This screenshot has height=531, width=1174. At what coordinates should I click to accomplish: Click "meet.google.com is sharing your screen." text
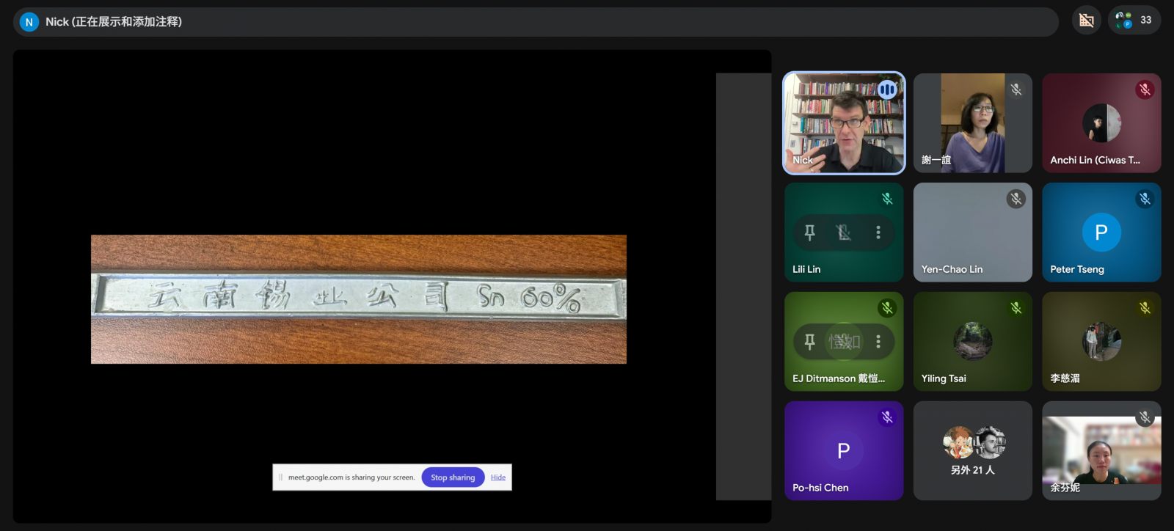point(351,477)
